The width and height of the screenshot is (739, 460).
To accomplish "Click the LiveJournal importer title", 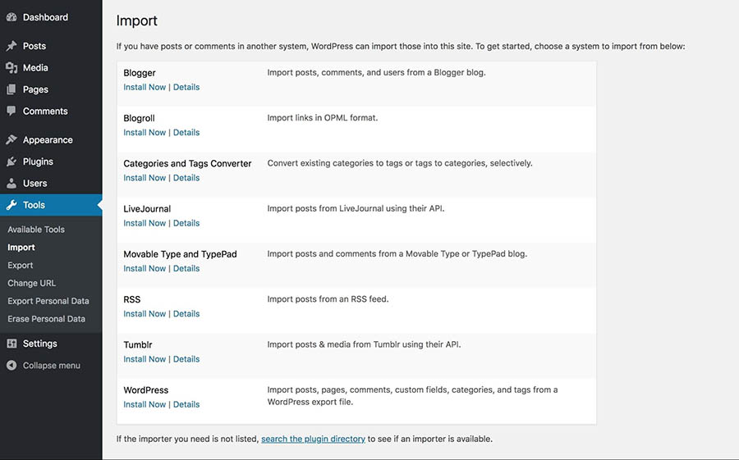I will tap(147, 208).
